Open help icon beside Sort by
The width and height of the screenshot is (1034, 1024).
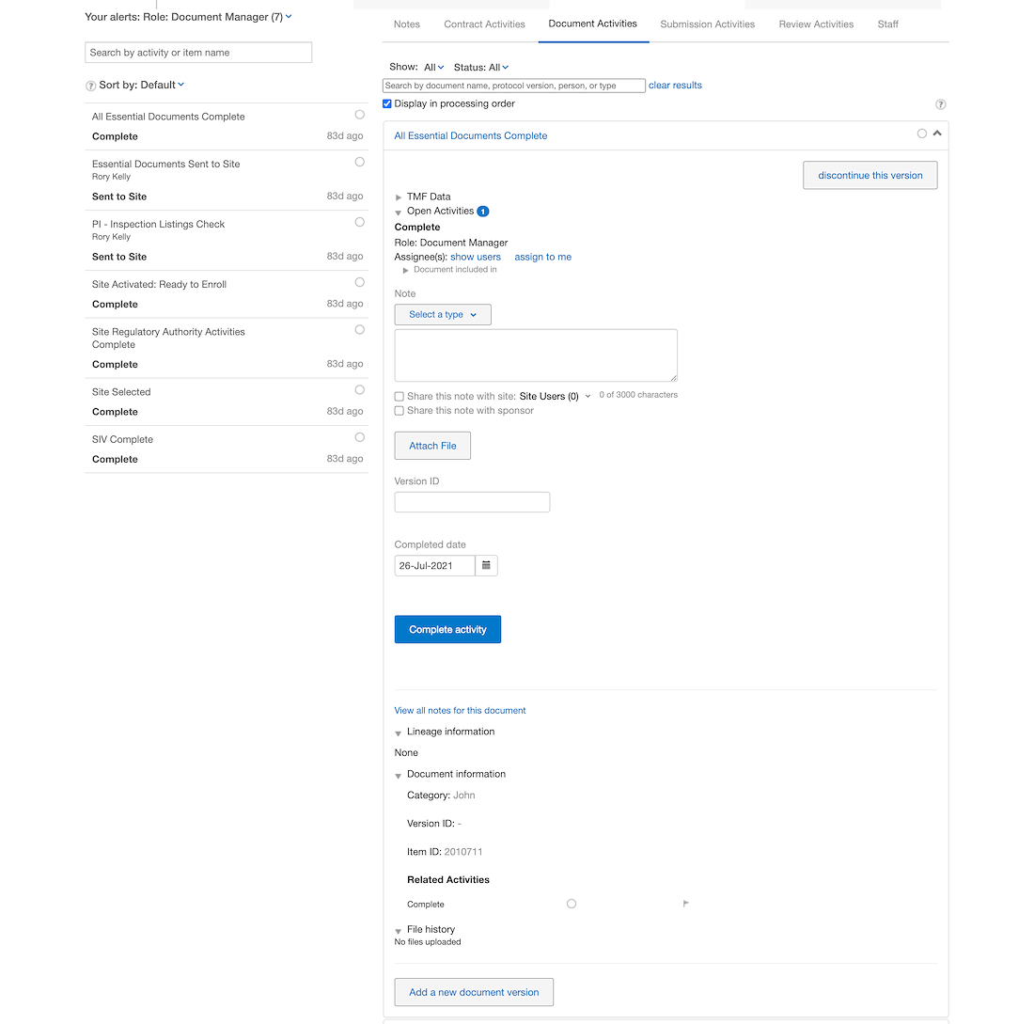click(x=91, y=86)
